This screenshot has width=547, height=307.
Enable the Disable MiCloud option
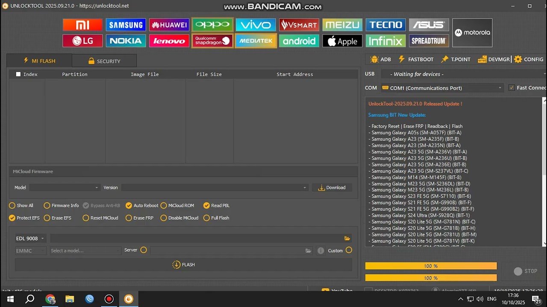tap(179, 218)
